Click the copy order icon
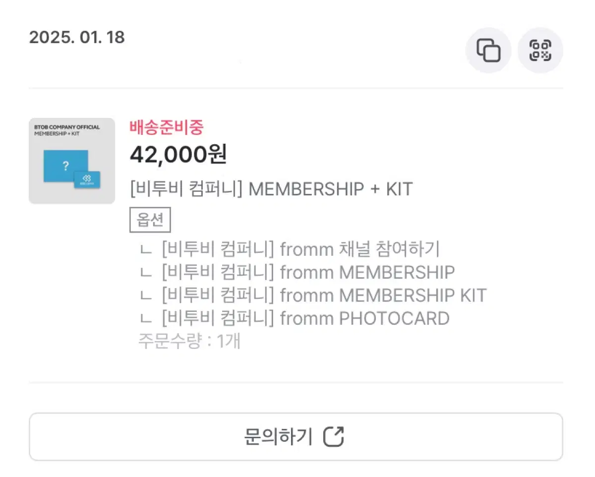The image size is (595, 477). pyautogui.click(x=488, y=50)
